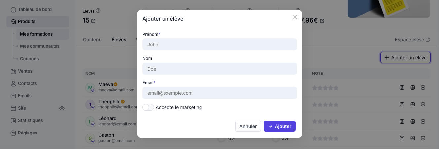Click the Tableau de bord icon

[13, 9]
